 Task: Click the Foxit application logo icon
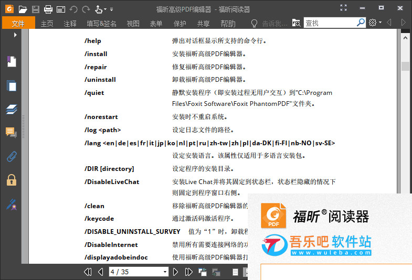pyautogui.click(x=9, y=9)
